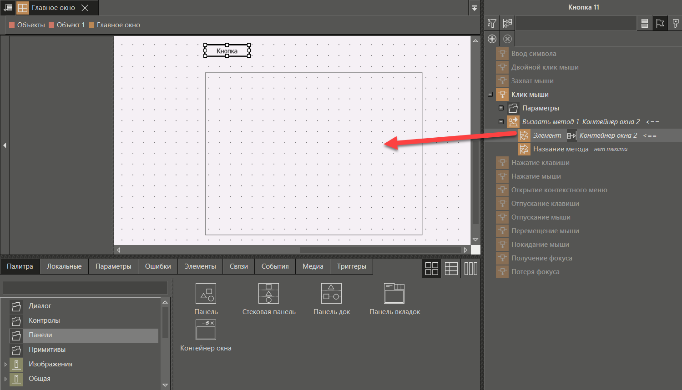Open the События tab

275,266
